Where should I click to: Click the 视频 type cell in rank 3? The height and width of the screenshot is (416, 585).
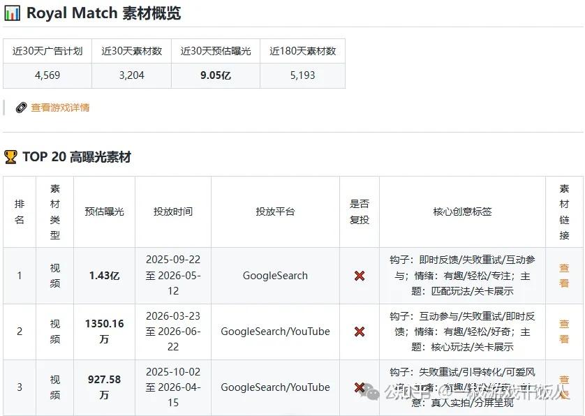tap(55, 387)
